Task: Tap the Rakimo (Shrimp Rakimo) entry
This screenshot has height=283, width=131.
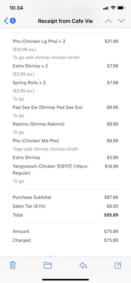Action: click(39, 124)
